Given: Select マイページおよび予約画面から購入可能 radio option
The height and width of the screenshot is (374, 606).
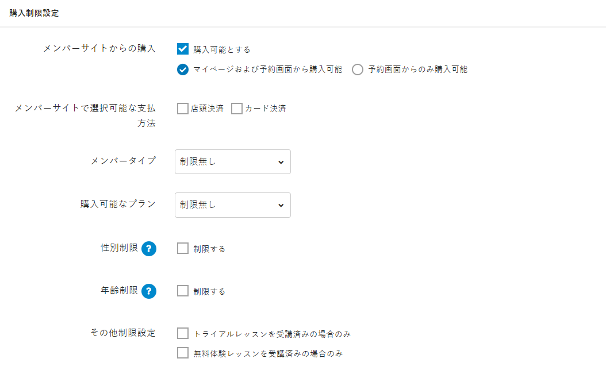Looking at the screenshot, I should coord(183,70).
